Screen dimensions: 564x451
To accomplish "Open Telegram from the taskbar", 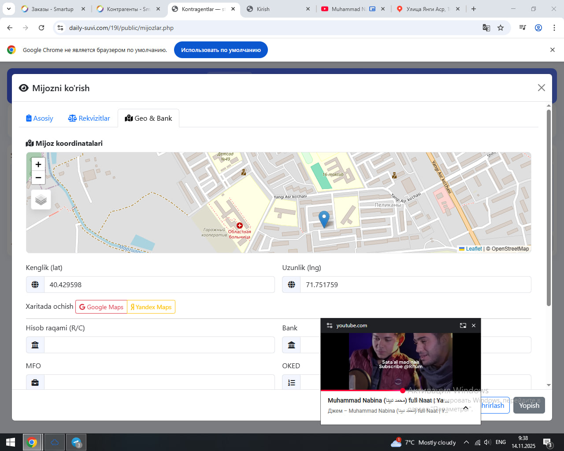I will [76, 442].
